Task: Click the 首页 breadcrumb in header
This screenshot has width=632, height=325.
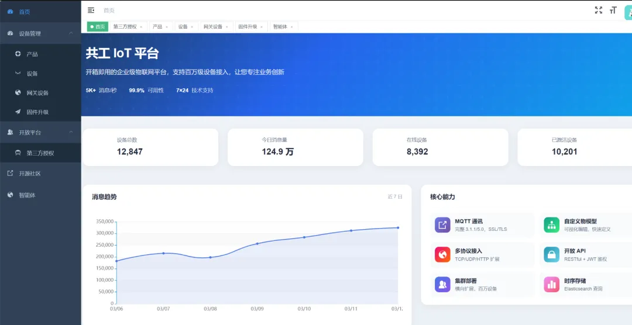Action: point(109,11)
